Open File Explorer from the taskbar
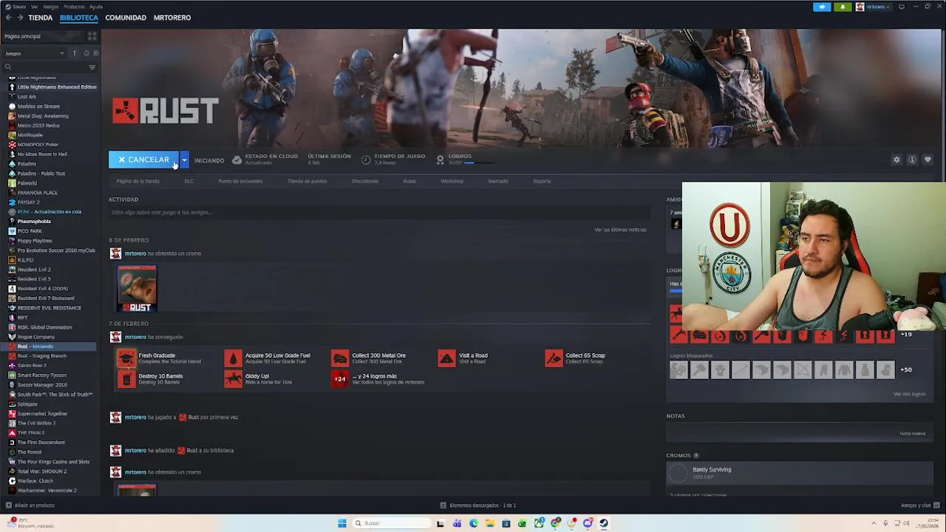This screenshot has width=946, height=532. point(489,523)
